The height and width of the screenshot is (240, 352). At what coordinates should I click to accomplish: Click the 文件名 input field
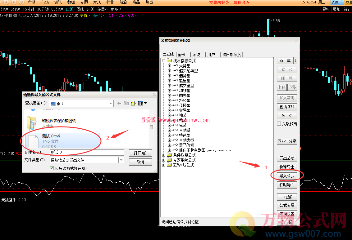pos(87,152)
